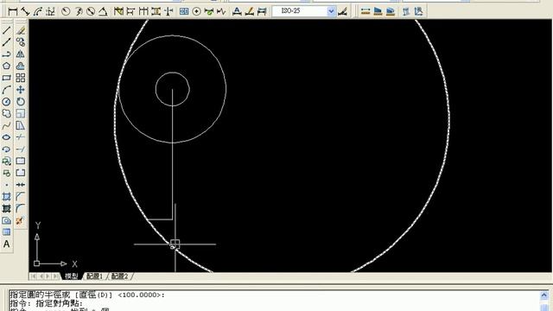Select the Mirror tool
The width and height of the screenshot is (553, 311).
pyautogui.click(x=21, y=54)
